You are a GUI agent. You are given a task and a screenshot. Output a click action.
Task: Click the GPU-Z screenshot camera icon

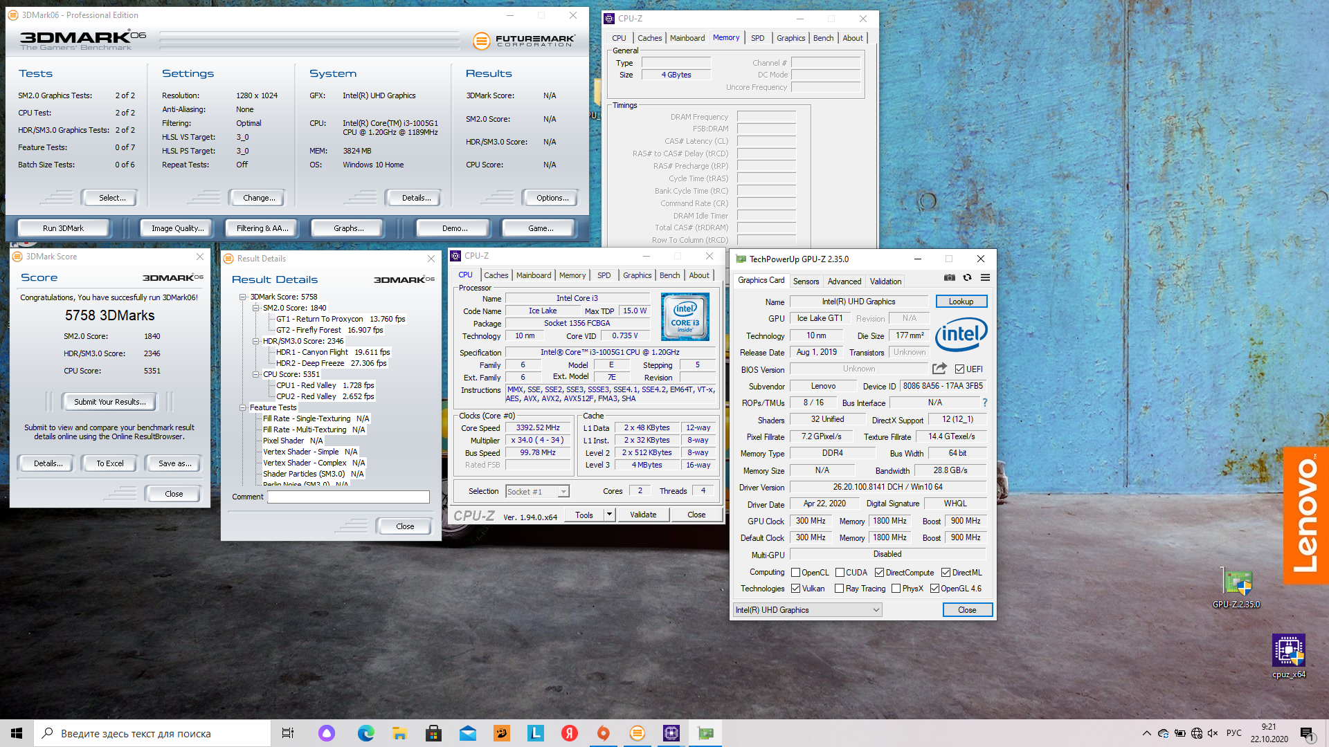point(949,278)
